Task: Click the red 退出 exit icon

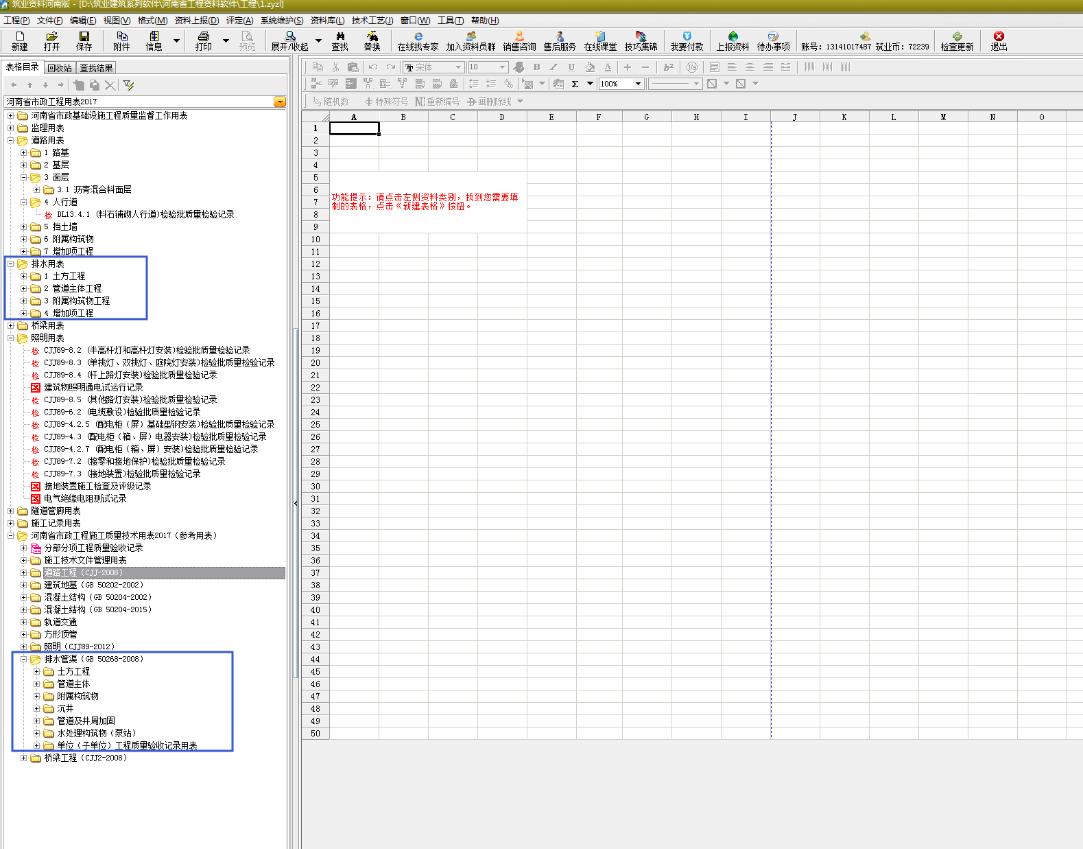Action: 999,40
